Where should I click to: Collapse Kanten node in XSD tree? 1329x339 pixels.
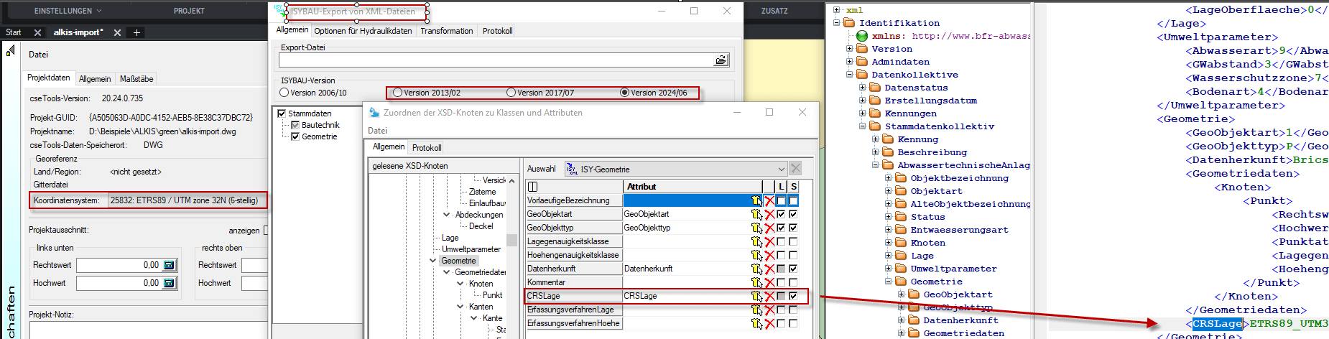pos(460,307)
